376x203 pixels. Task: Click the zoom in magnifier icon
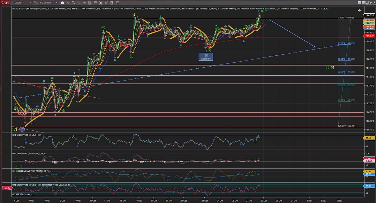[73, 2]
